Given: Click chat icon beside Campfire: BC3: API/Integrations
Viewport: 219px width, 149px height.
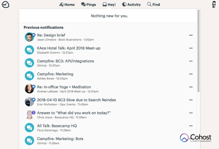Looking at the screenshot, I should (x=29, y=63).
